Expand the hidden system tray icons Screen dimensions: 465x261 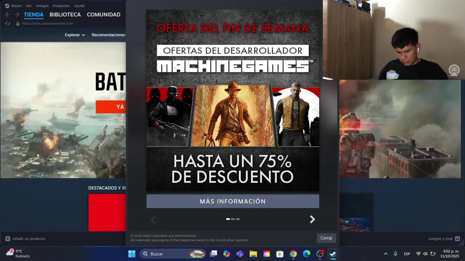pos(385,254)
